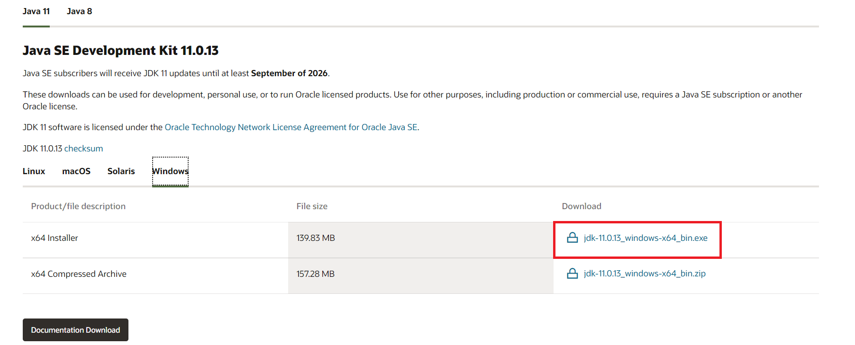
Task: Select the Linux platform tab
Action: click(34, 171)
